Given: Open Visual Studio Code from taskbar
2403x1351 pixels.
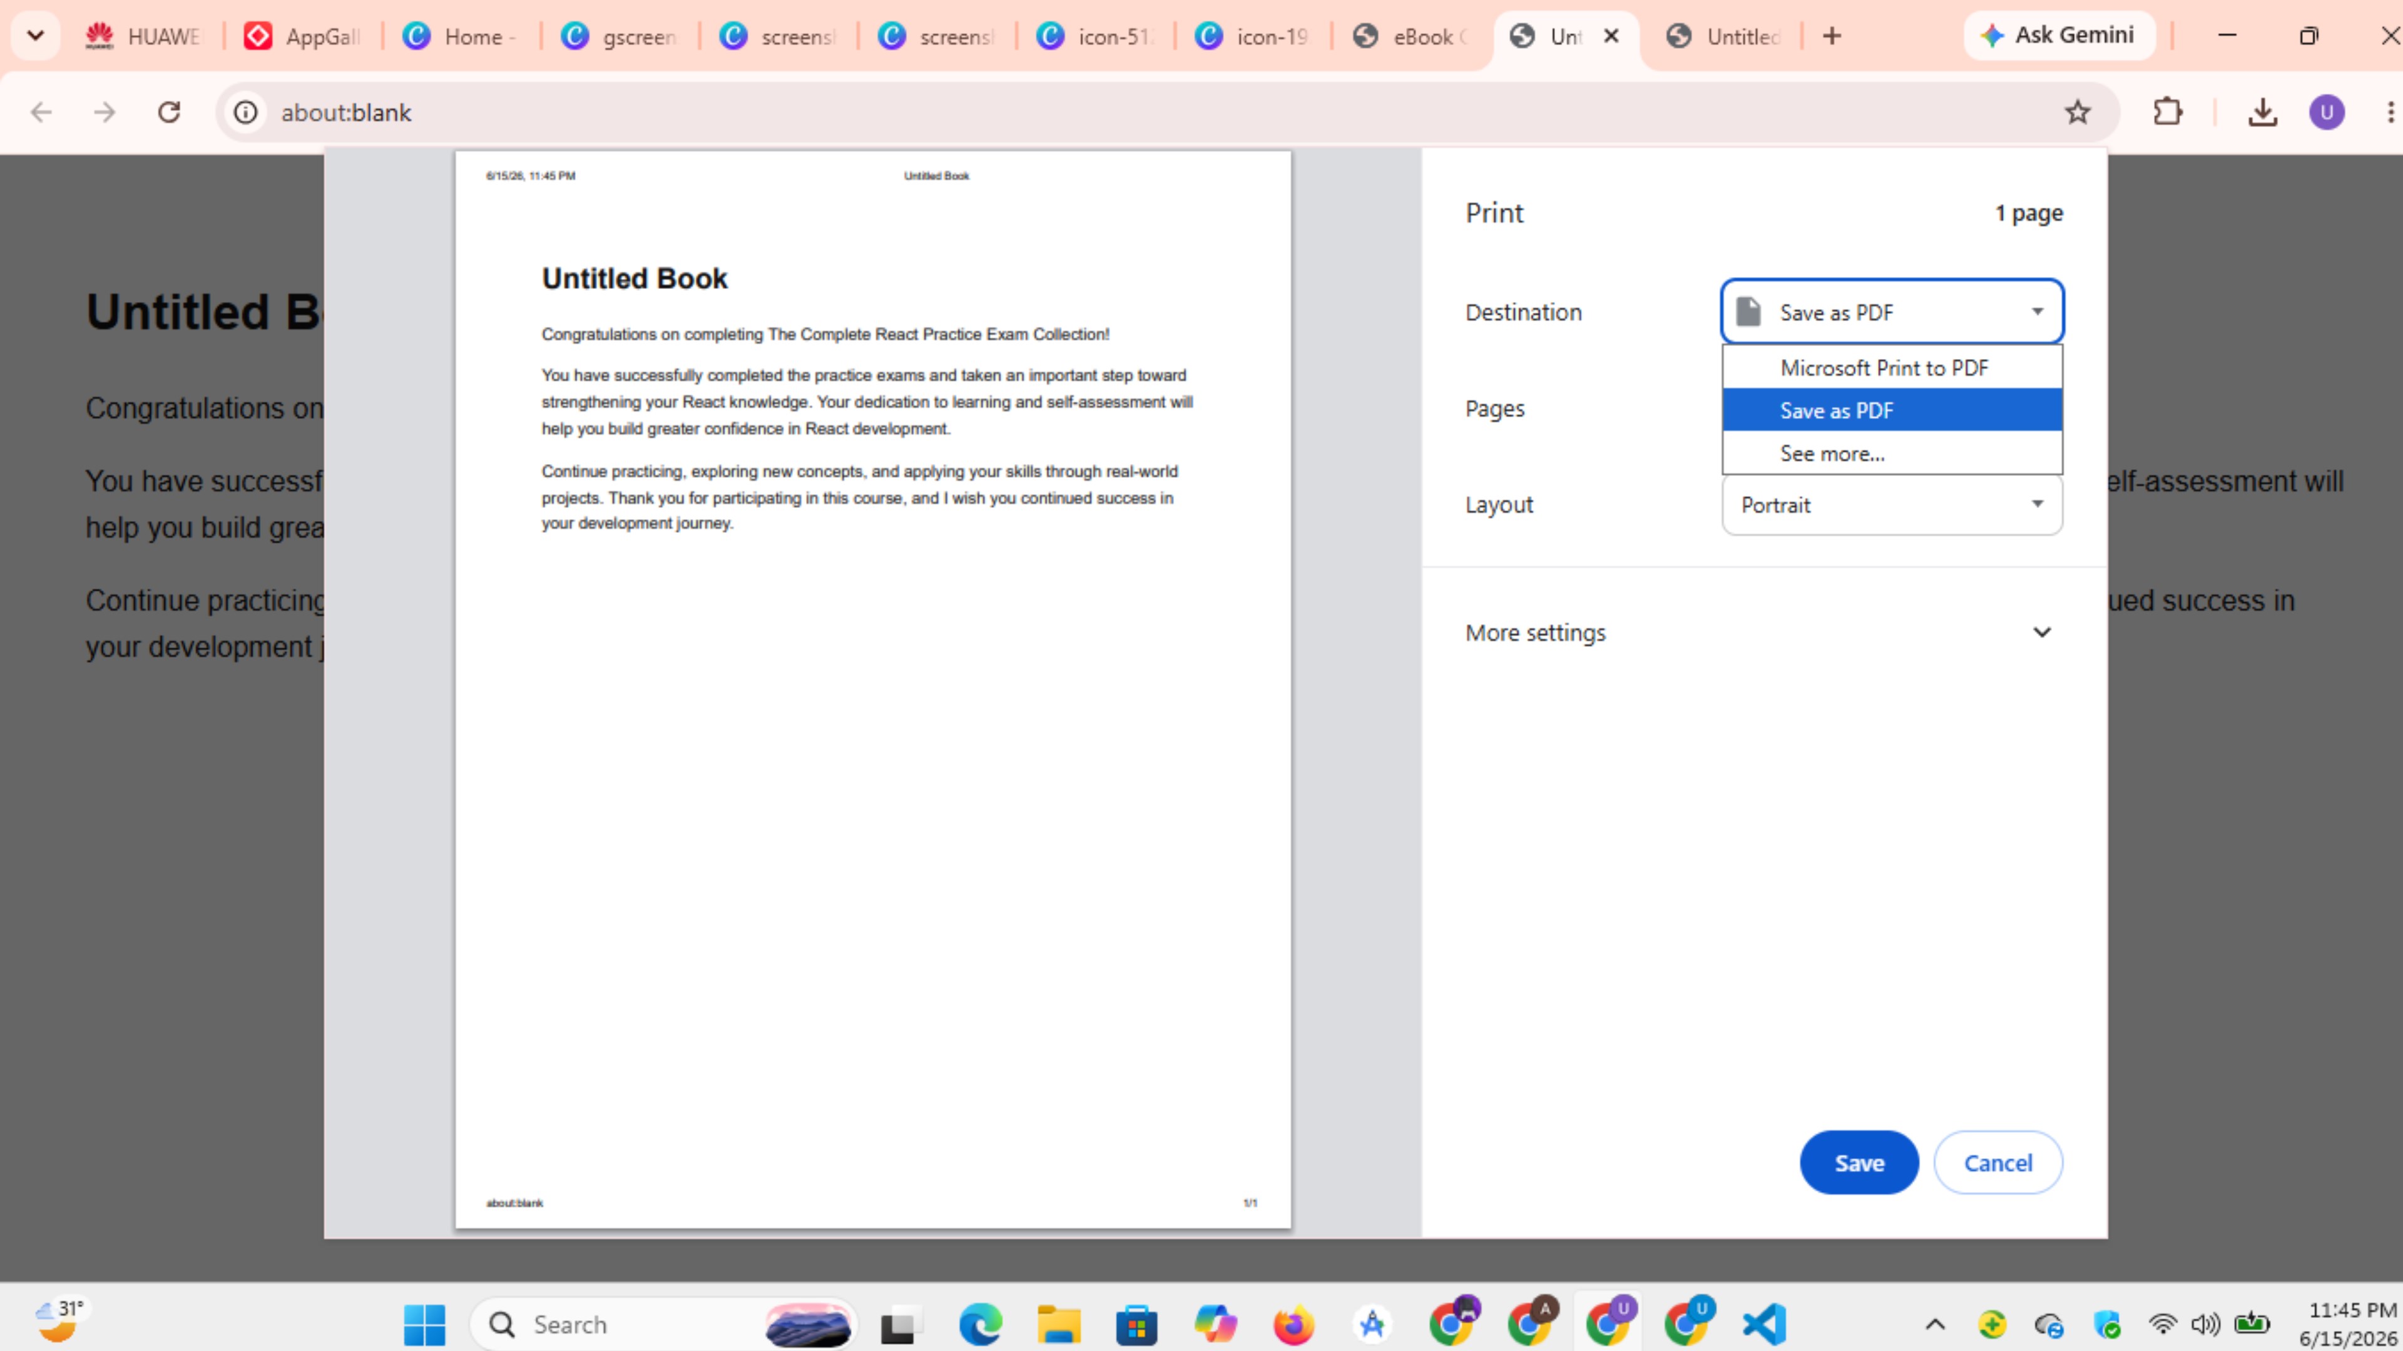Looking at the screenshot, I should [1764, 1324].
